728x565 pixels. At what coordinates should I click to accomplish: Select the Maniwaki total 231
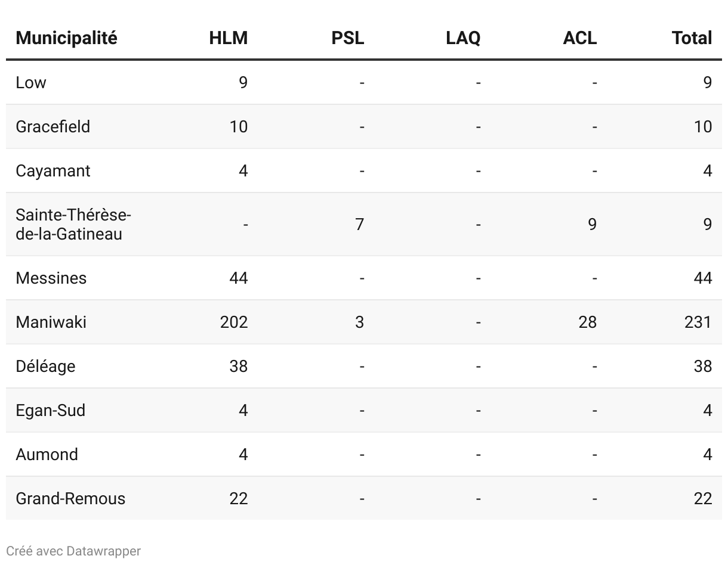click(x=698, y=322)
